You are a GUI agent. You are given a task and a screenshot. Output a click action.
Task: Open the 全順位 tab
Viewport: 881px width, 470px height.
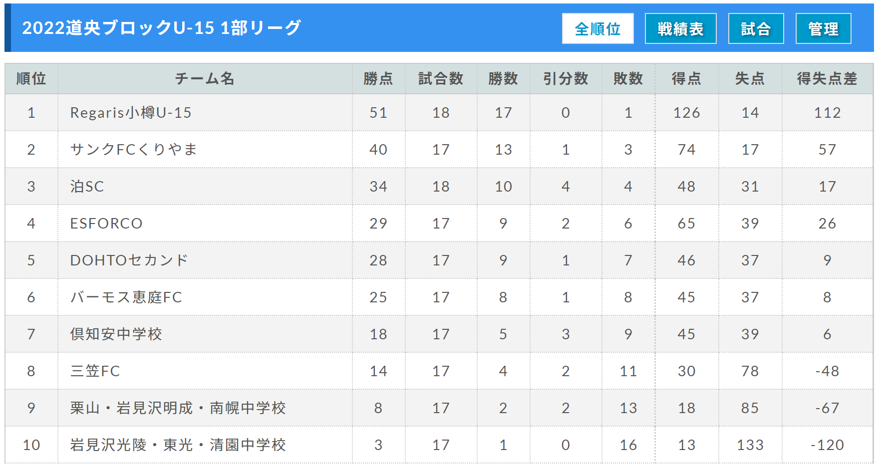[x=597, y=28]
